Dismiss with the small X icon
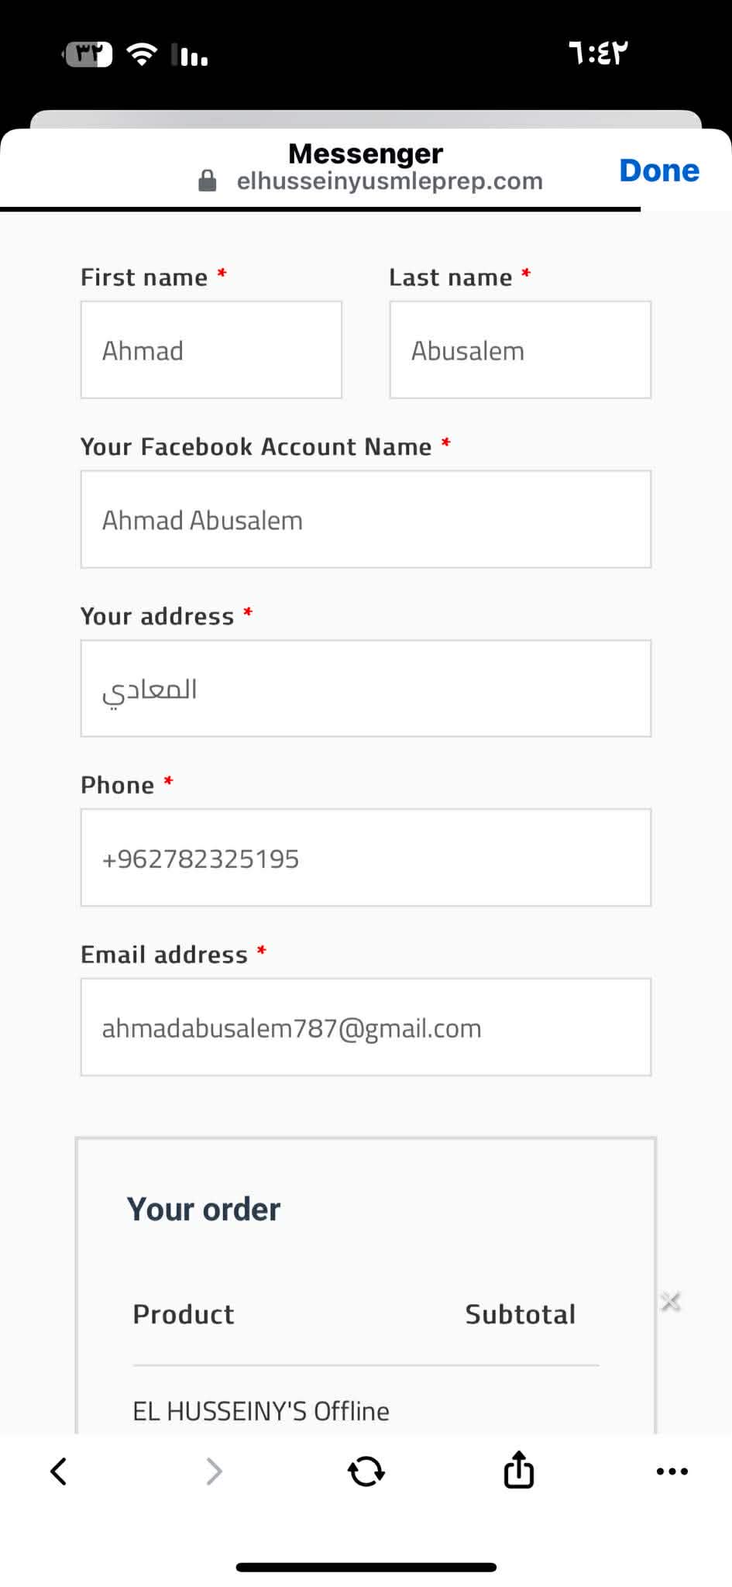732x1587 pixels. [671, 1302]
